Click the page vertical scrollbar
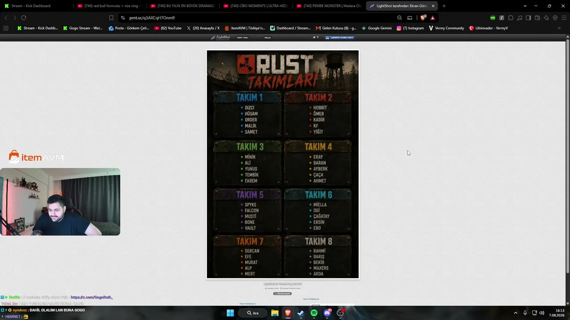Image resolution: width=570 pixels, height=320 pixels. click(x=568, y=169)
